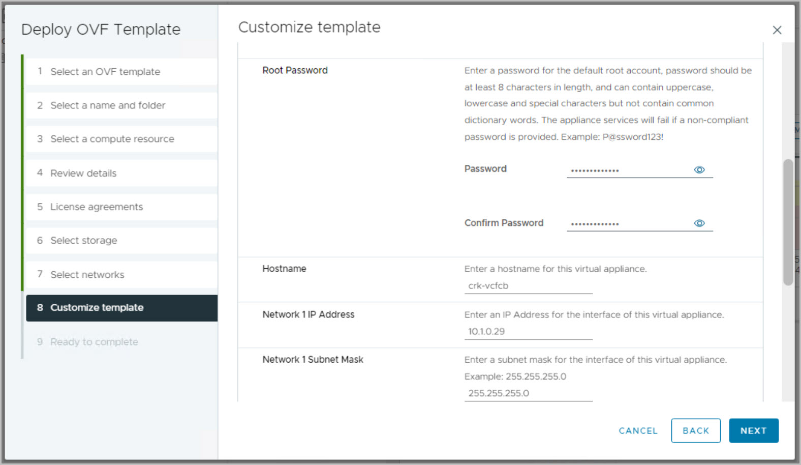Return to the Review details step

83,173
